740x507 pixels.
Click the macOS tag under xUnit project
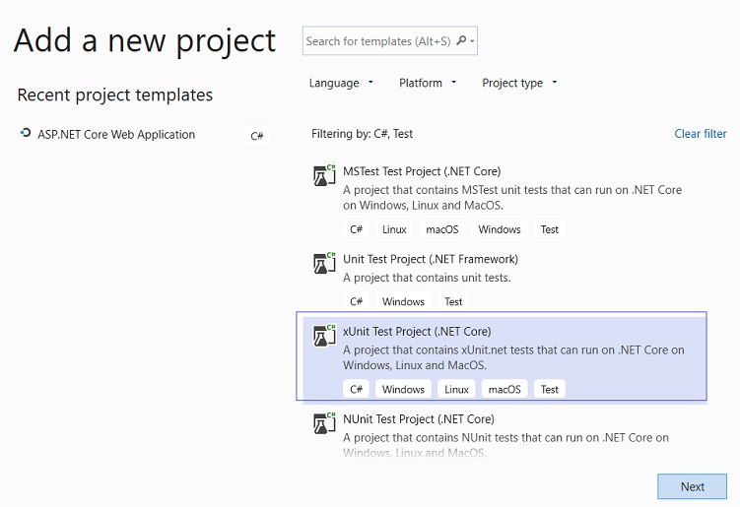click(x=505, y=389)
